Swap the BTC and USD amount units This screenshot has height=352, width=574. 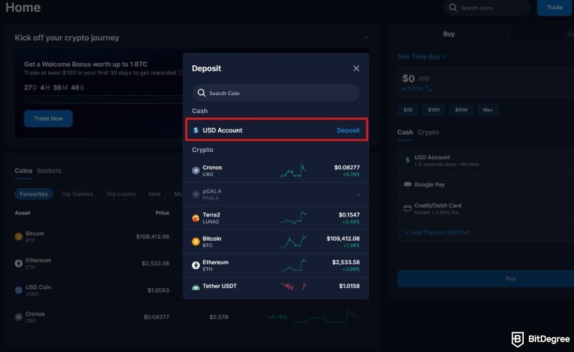click(429, 89)
